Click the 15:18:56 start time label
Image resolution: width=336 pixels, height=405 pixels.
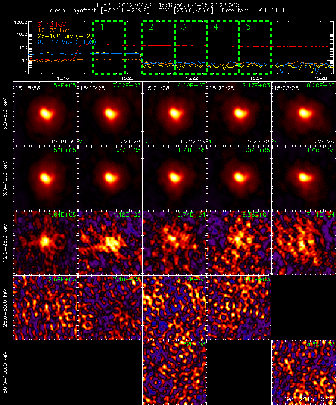pyautogui.click(x=28, y=88)
